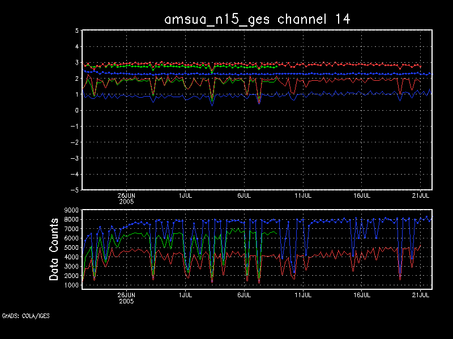
Task: Click the GrADS: COLA/IGES footer text
Action: tap(25, 316)
